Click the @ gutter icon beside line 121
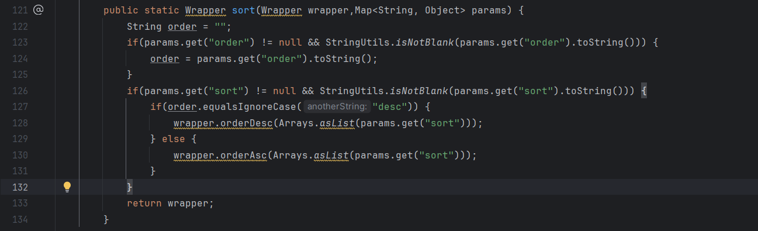Image resolution: width=758 pixels, height=231 pixels. coord(39,10)
